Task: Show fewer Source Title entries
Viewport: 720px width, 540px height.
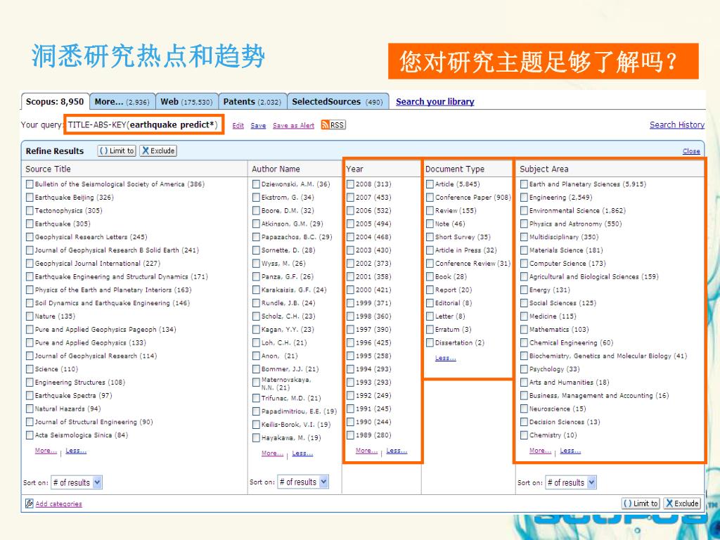Action: click(76, 451)
